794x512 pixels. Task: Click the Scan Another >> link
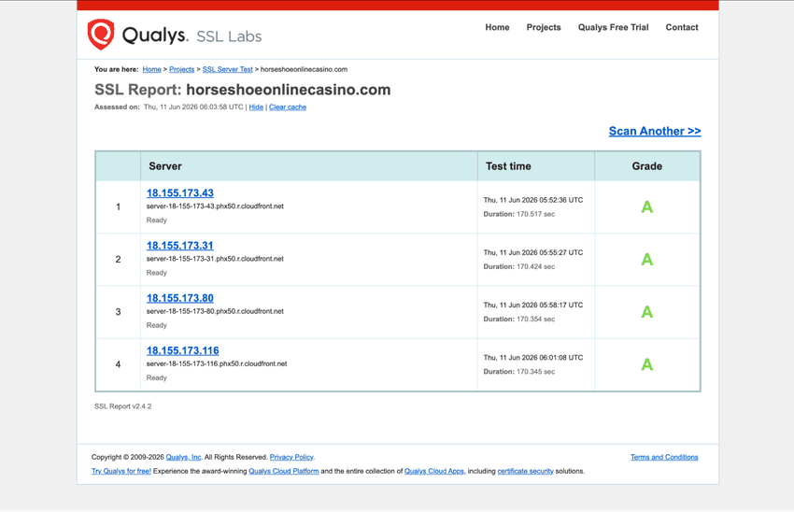[655, 131]
